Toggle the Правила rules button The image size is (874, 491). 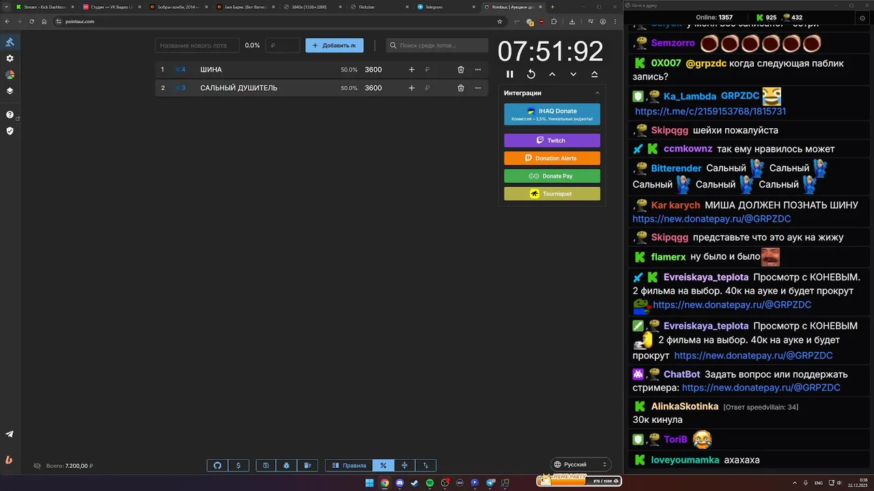[x=349, y=466]
